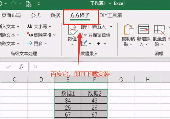Select the 数据1 header cell
This screenshot has height=119, width=170.
[x=68, y=93]
